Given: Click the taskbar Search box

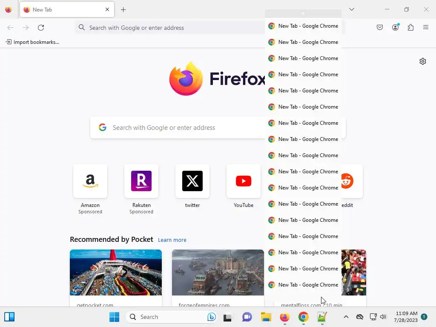Looking at the screenshot, I should coord(171,317).
